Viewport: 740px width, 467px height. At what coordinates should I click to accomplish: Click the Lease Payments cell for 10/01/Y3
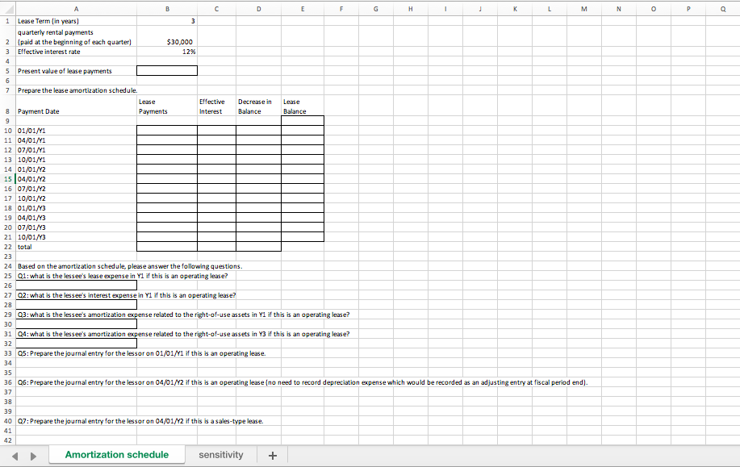click(x=165, y=237)
